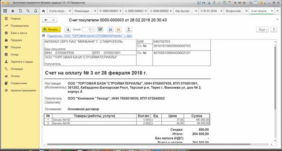
Task: Click the horizontal scrollbar of the invoice
Action: coord(149,144)
